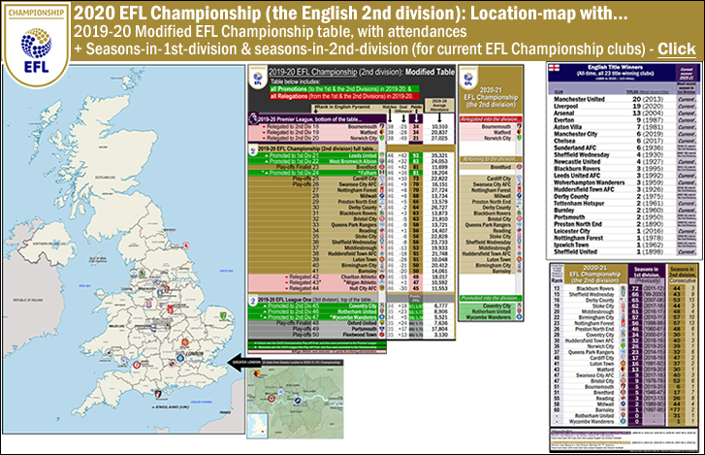Select Watford crest on Greater London inset

[x=257, y=374]
